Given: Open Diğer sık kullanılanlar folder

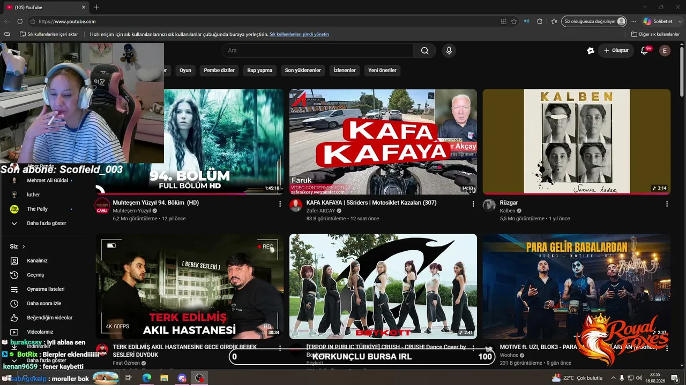Looking at the screenshot, I should click(655, 34).
